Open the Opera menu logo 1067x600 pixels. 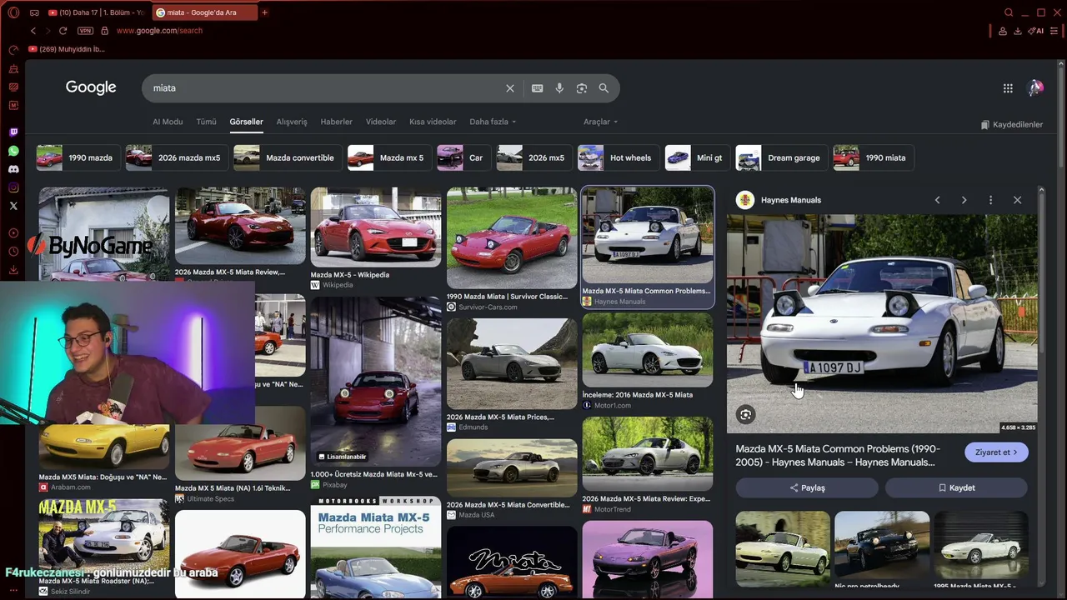click(13, 12)
